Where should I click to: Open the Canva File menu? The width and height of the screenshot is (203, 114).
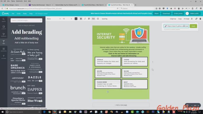(13, 14)
